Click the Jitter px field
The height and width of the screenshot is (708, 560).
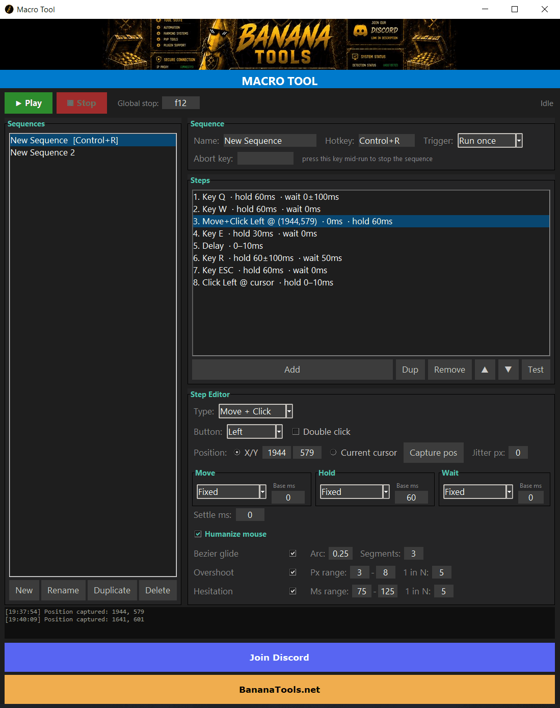(x=518, y=453)
